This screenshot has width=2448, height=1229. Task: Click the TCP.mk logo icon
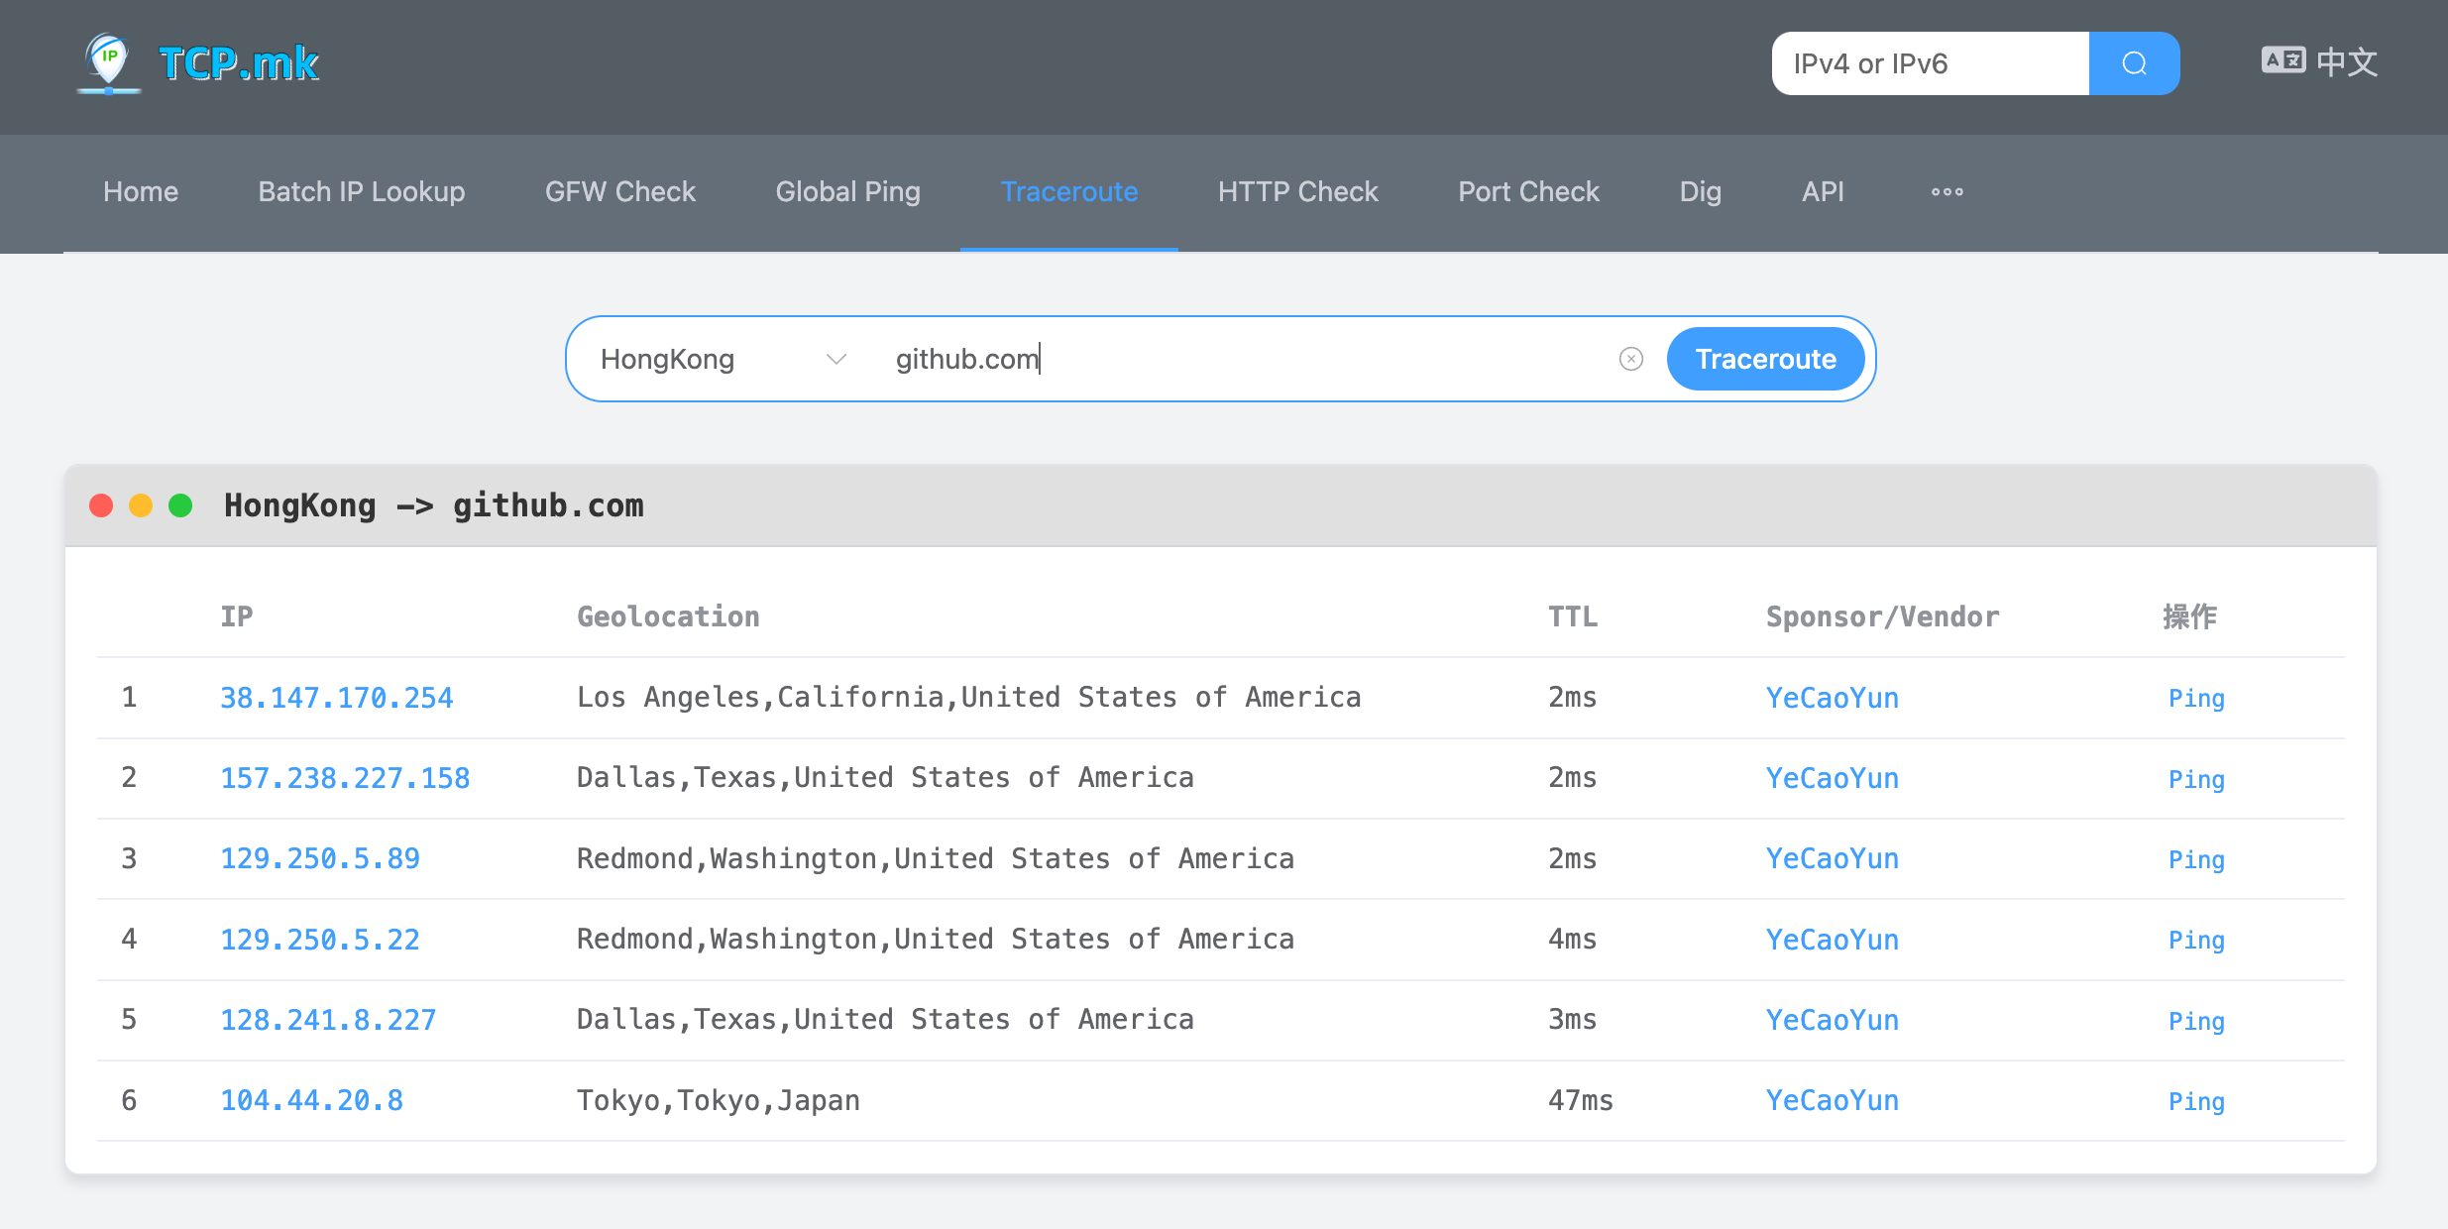click(109, 63)
